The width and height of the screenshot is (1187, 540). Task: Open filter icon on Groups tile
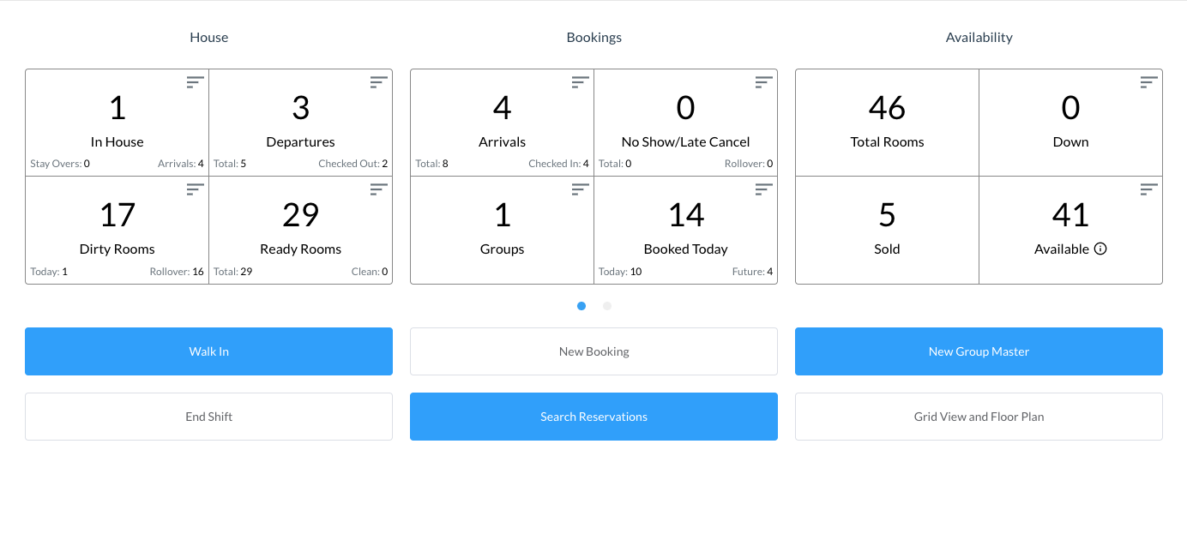581,189
